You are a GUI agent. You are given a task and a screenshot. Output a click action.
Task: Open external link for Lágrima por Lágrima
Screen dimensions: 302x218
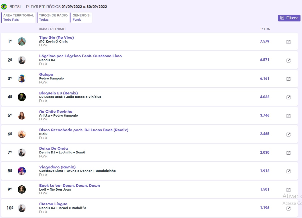pyautogui.click(x=288, y=60)
